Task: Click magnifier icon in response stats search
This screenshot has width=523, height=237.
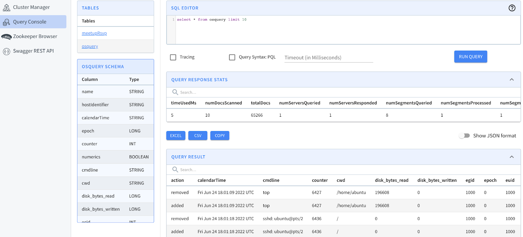Action: [x=175, y=92]
